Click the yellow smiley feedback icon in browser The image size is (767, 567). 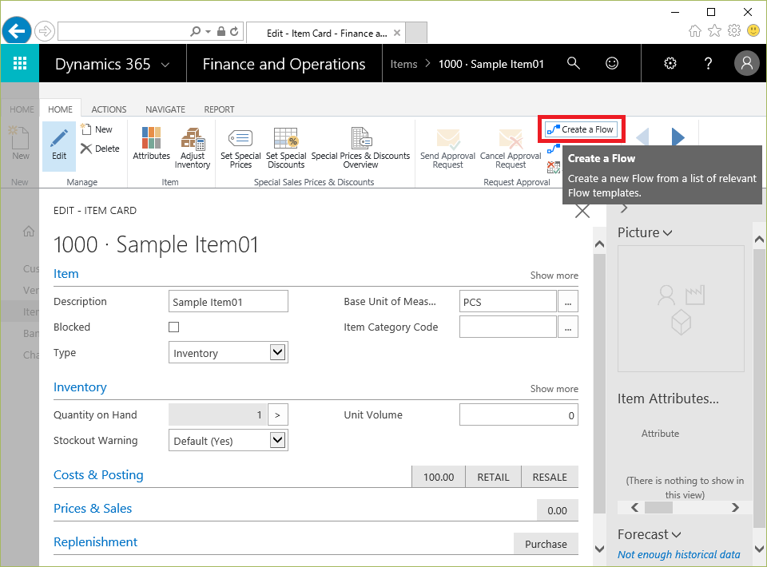pos(753,31)
